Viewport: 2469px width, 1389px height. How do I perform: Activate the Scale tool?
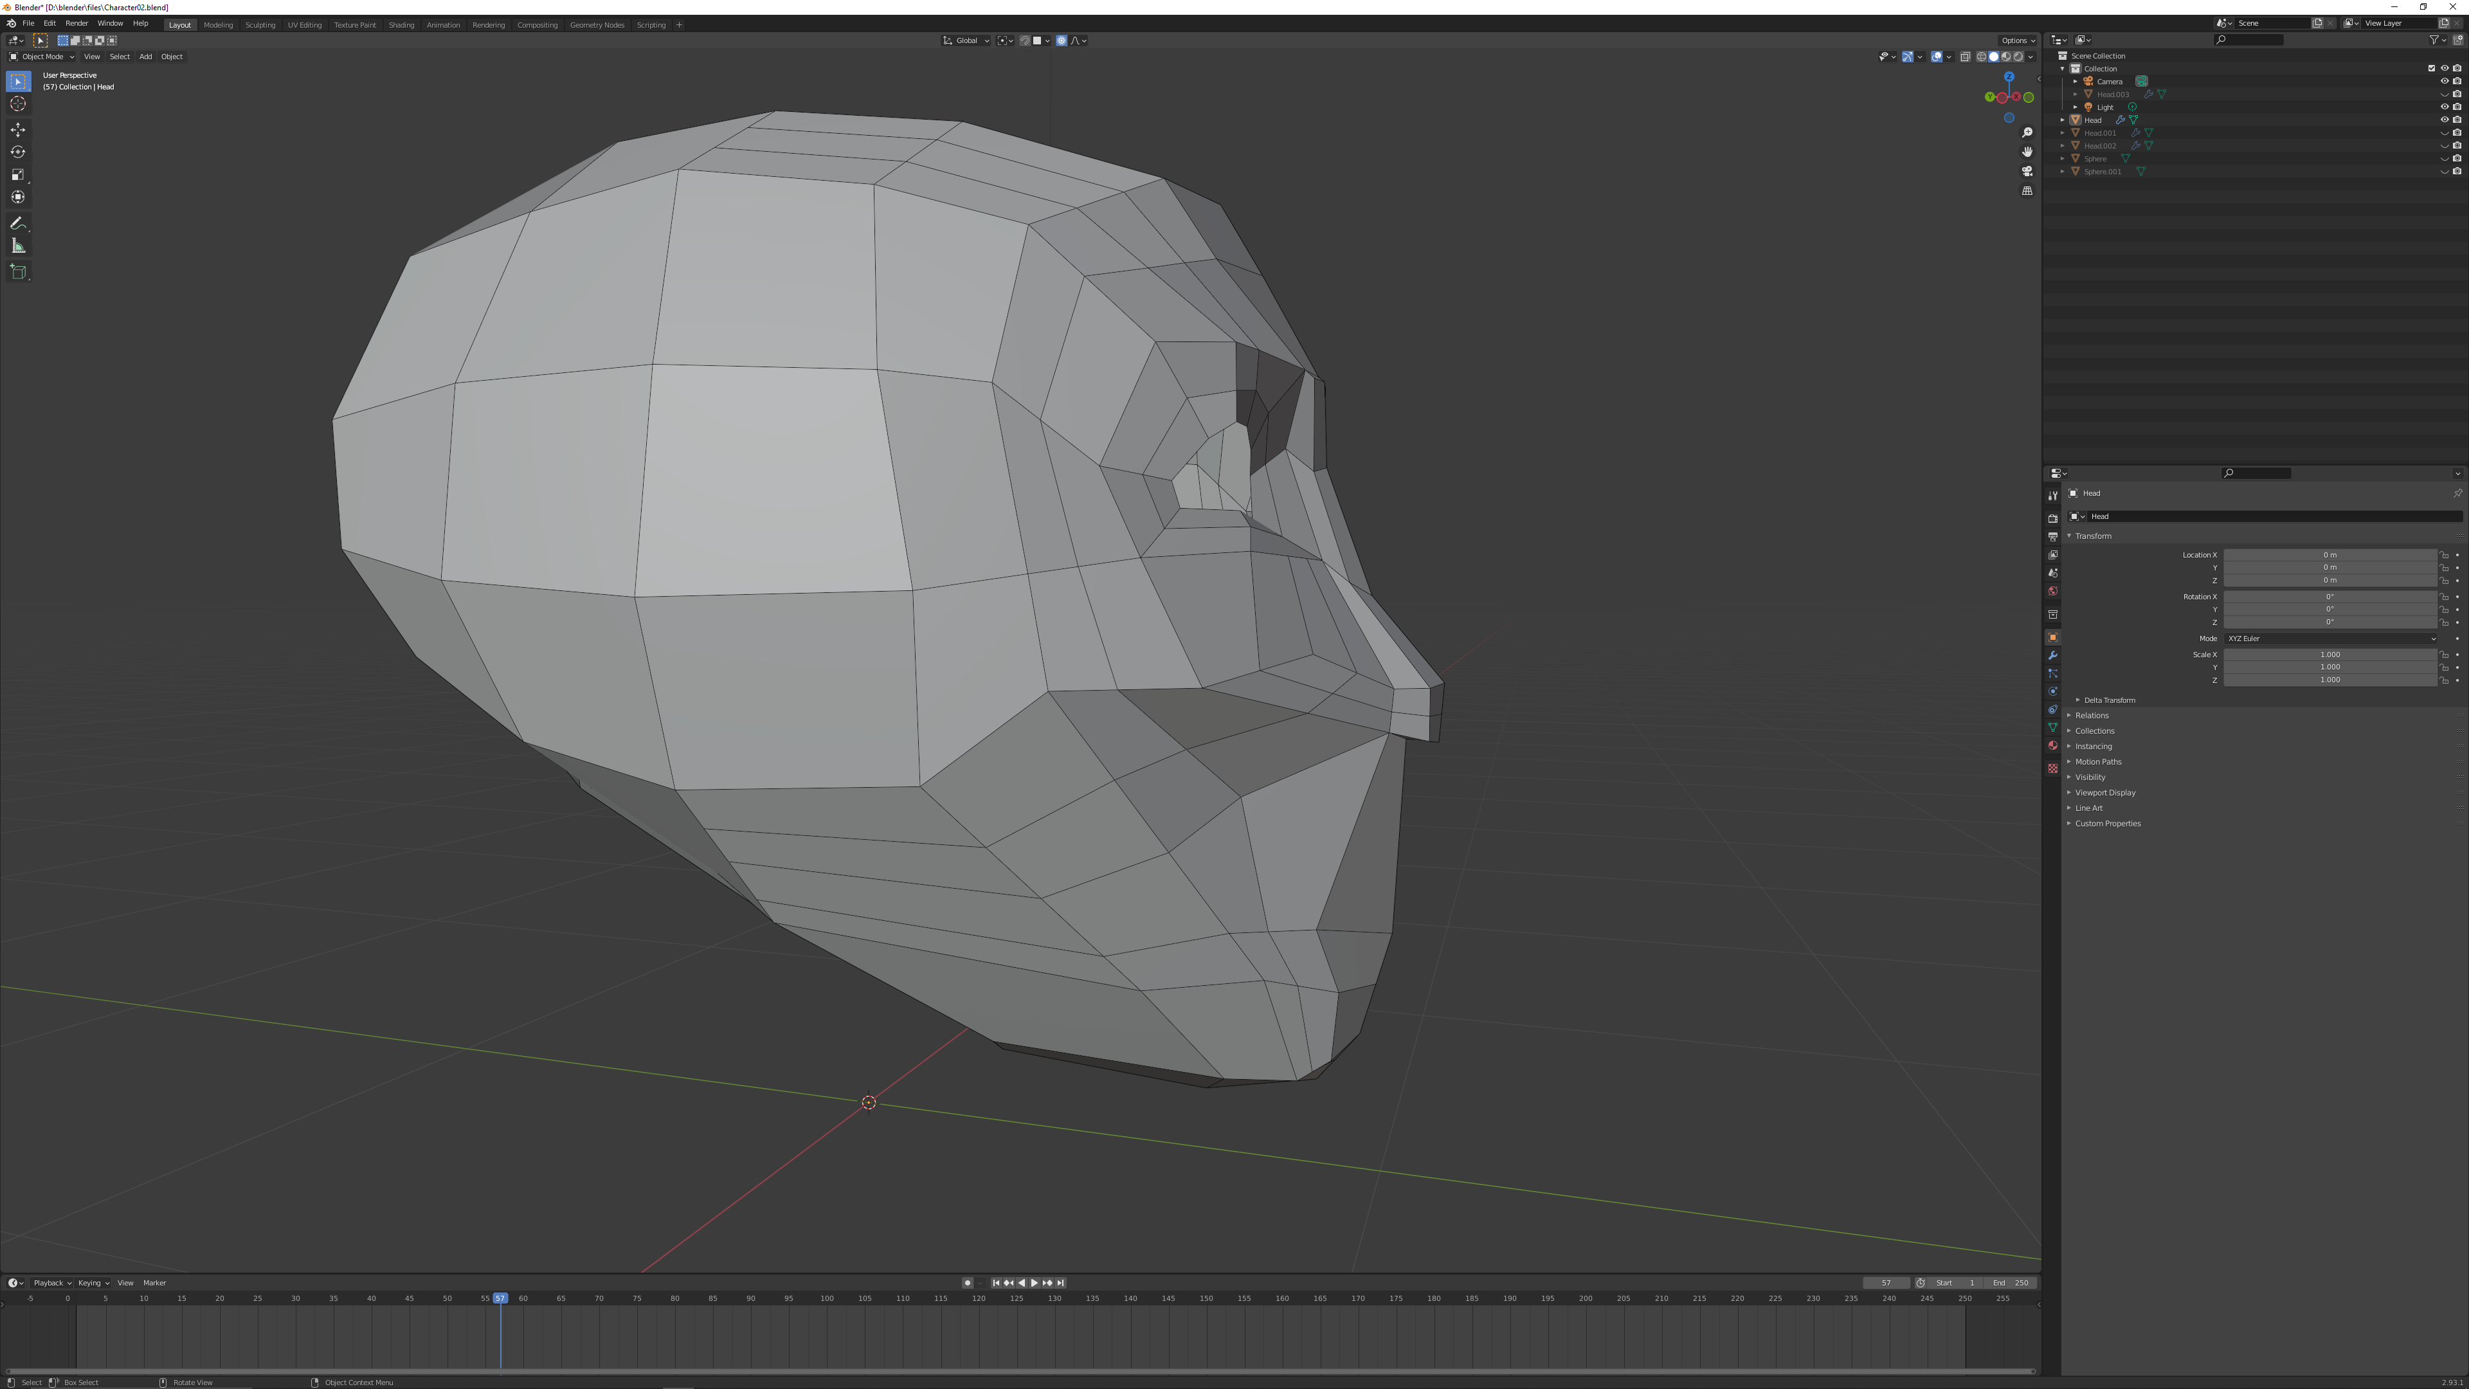click(x=18, y=174)
